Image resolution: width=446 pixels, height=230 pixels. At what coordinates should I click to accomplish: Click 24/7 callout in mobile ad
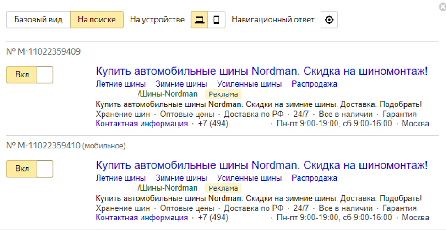click(x=301, y=208)
